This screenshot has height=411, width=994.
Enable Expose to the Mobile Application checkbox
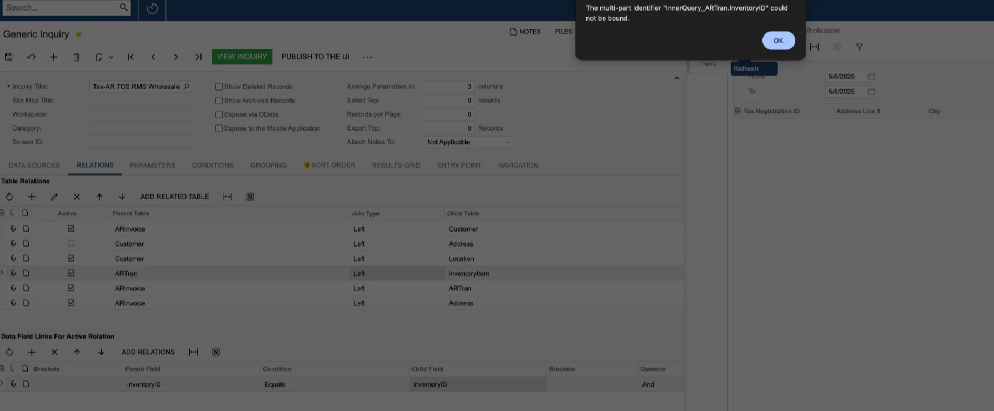(219, 128)
